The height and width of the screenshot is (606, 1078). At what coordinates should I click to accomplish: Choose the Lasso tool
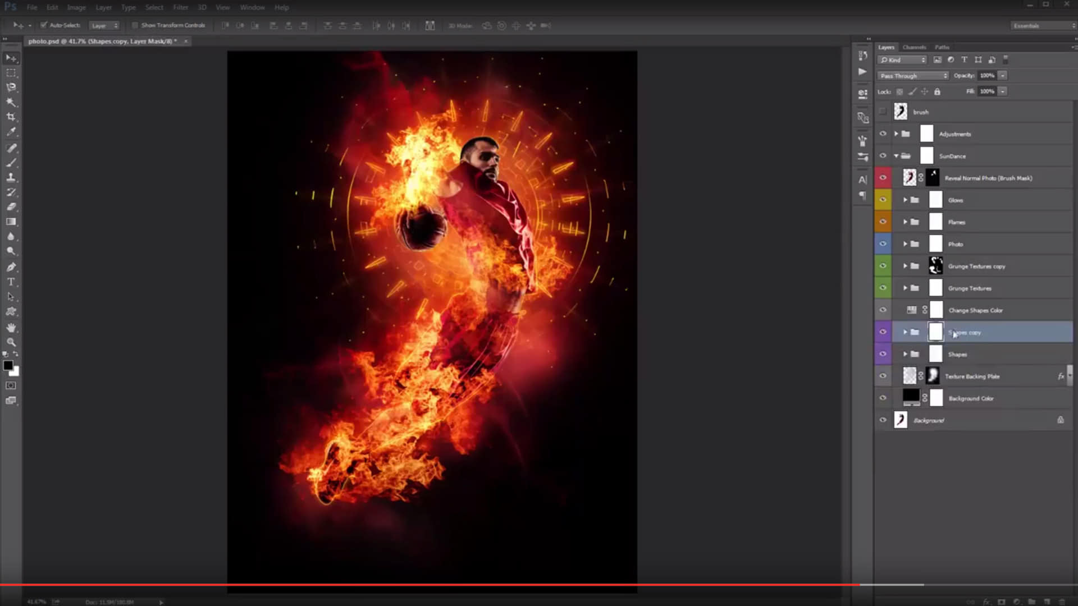pos(11,87)
